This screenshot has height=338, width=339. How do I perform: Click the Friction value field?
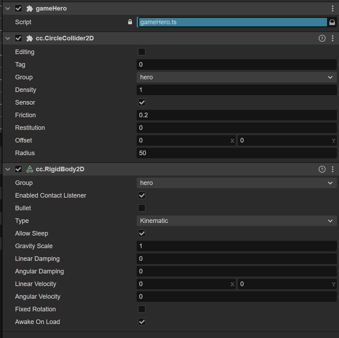click(x=236, y=115)
